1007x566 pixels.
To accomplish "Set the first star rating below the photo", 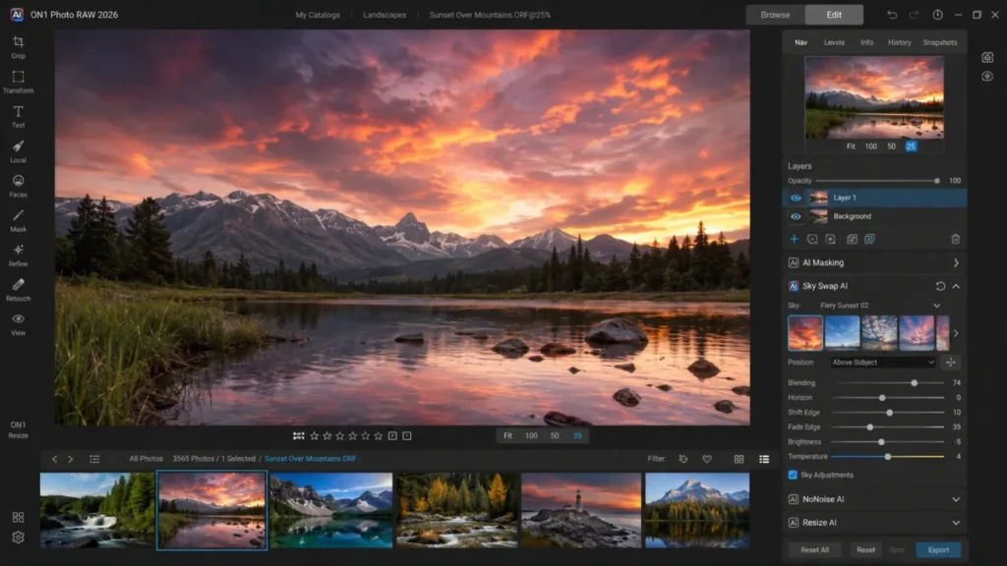I will point(314,435).
